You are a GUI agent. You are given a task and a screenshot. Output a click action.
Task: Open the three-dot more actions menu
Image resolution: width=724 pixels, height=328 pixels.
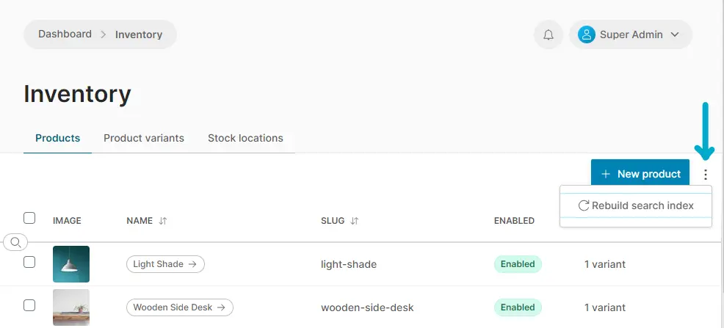coord(705,175)
